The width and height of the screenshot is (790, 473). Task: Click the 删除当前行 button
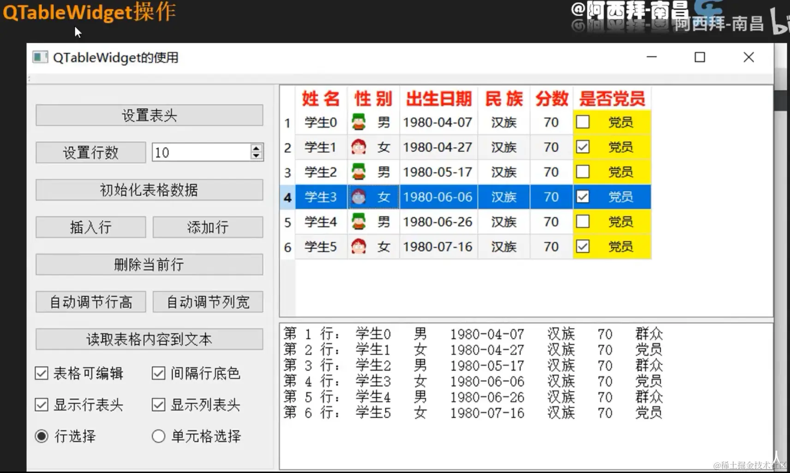(x=149, y=265)
